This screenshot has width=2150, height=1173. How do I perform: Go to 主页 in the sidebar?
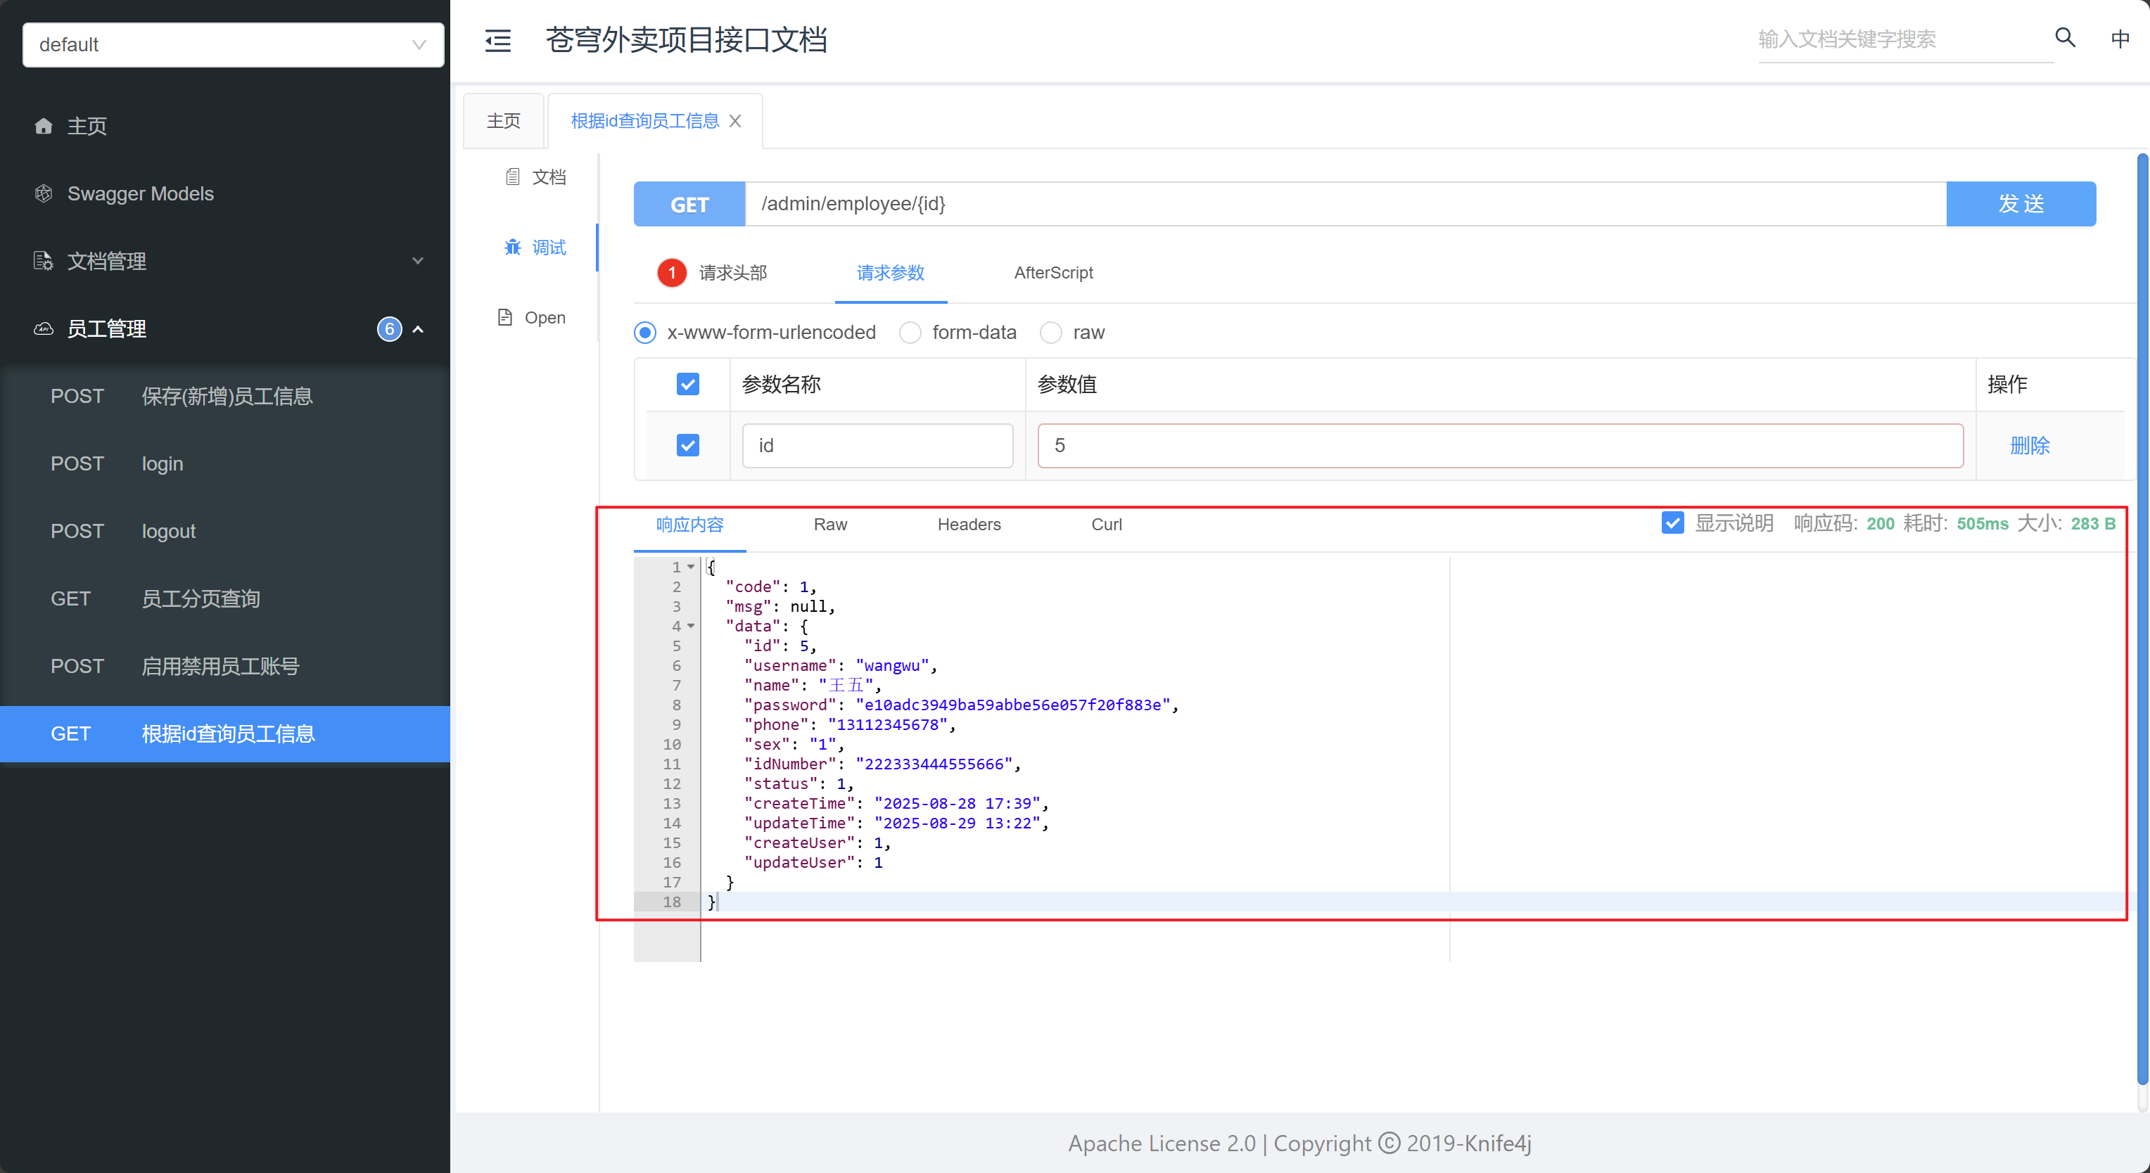[225, 126]
